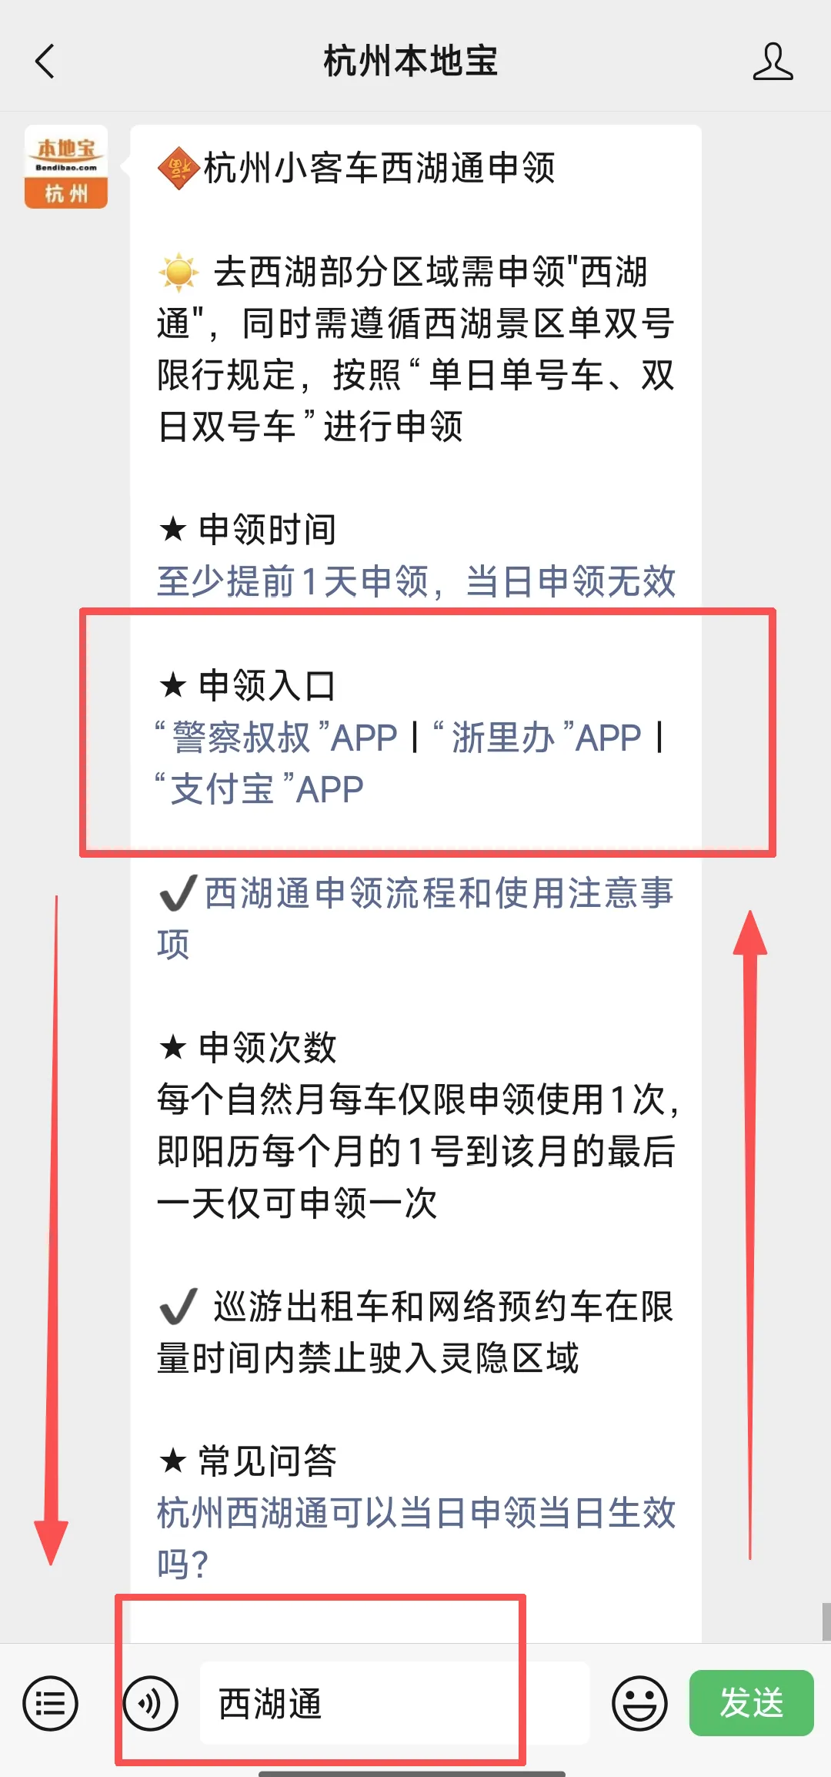The width and height of the screenshot is (831, 1777).
Task: Tap the 申领次数 section heading
Action: click(248, 1047)
